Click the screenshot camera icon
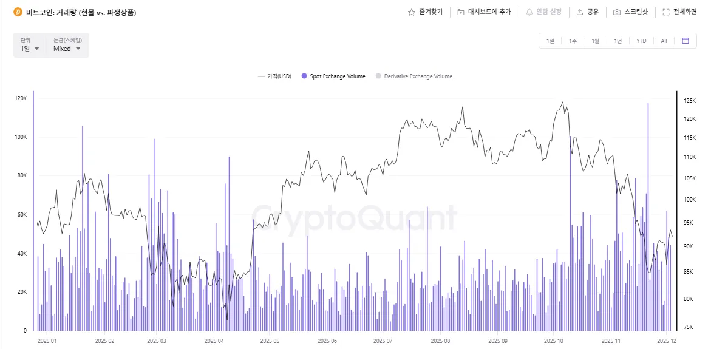Screen dimensions: 708x349 (617, 12)
